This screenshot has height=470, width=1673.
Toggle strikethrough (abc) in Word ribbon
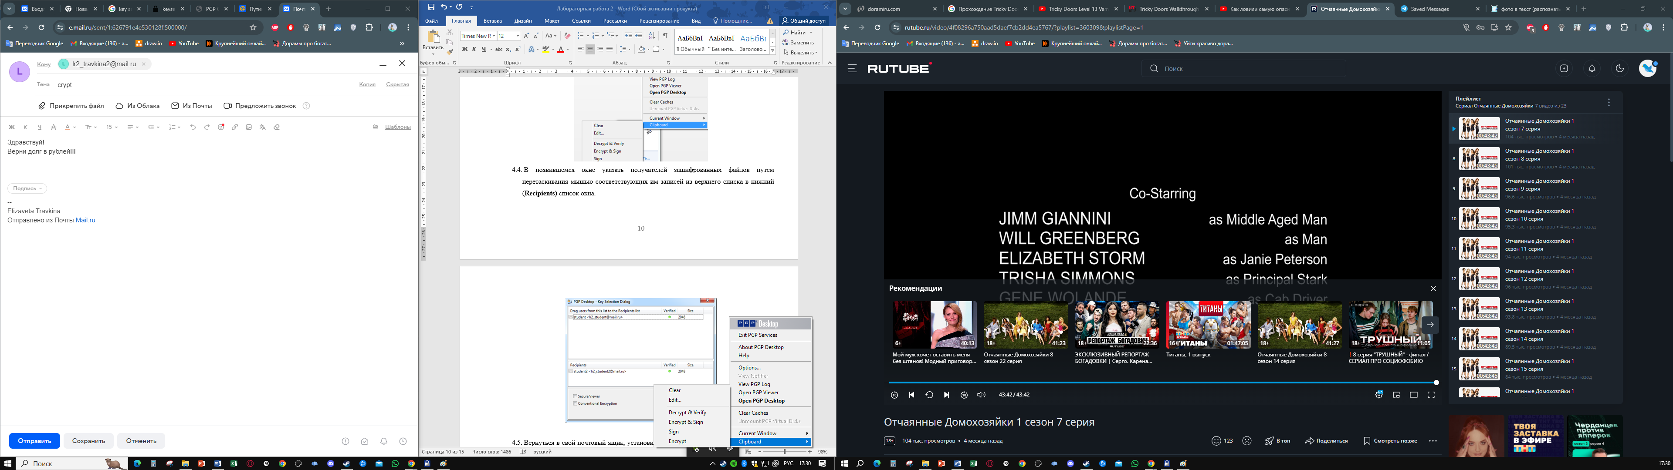498,49
